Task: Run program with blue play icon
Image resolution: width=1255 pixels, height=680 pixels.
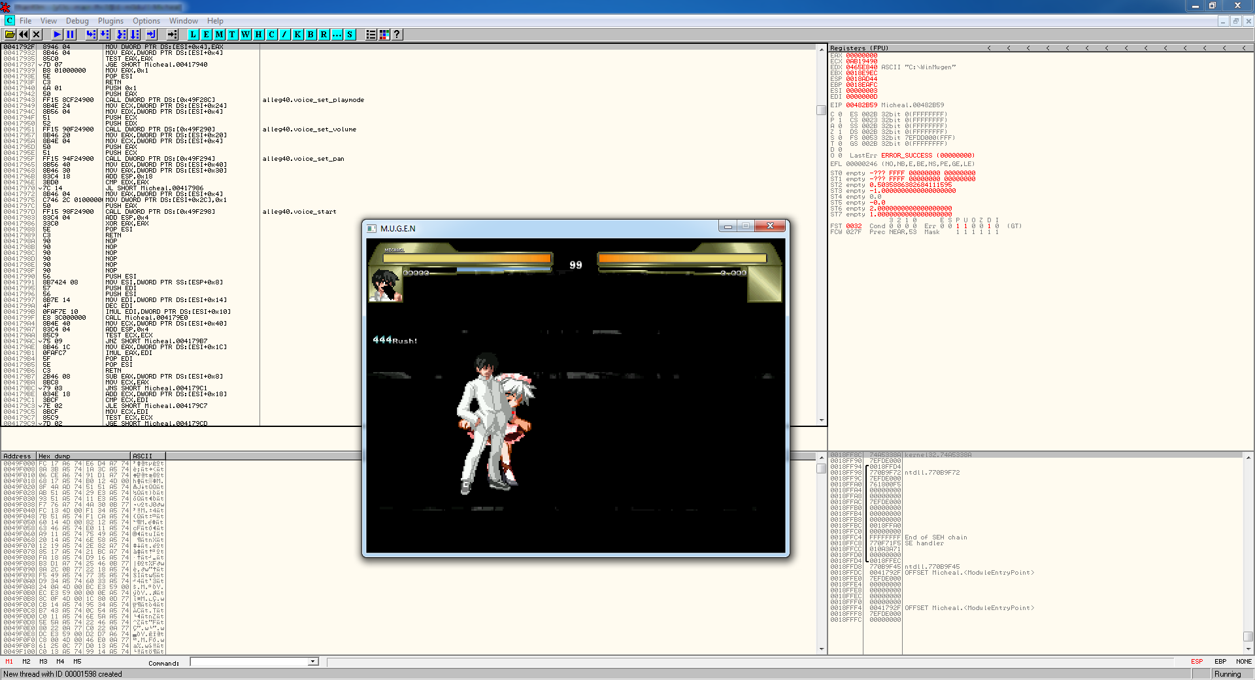Action: [x=58, y=35]
